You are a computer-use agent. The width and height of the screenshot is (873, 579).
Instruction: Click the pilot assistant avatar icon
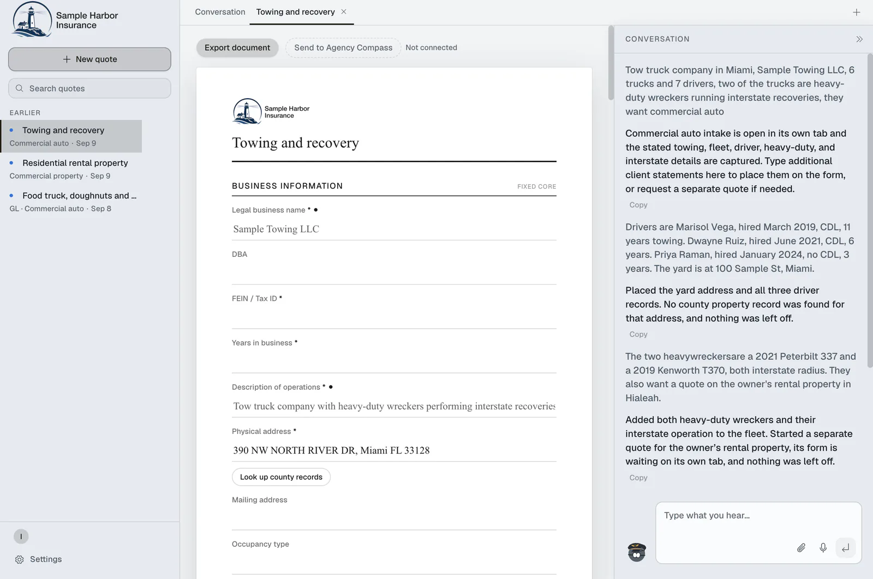[637, 552]
